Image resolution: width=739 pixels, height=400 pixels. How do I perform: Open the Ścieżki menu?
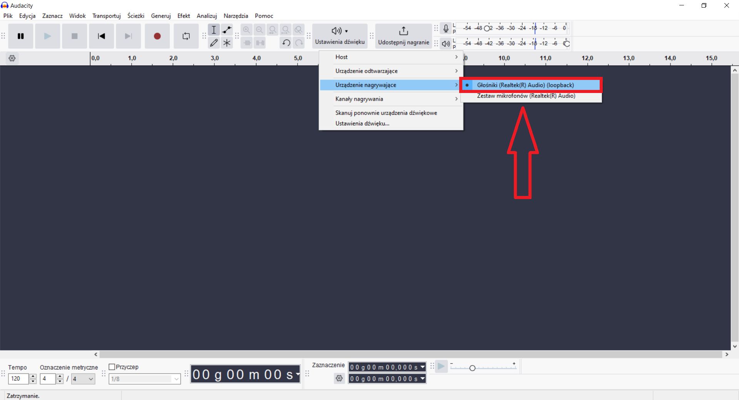pos(136,16)
